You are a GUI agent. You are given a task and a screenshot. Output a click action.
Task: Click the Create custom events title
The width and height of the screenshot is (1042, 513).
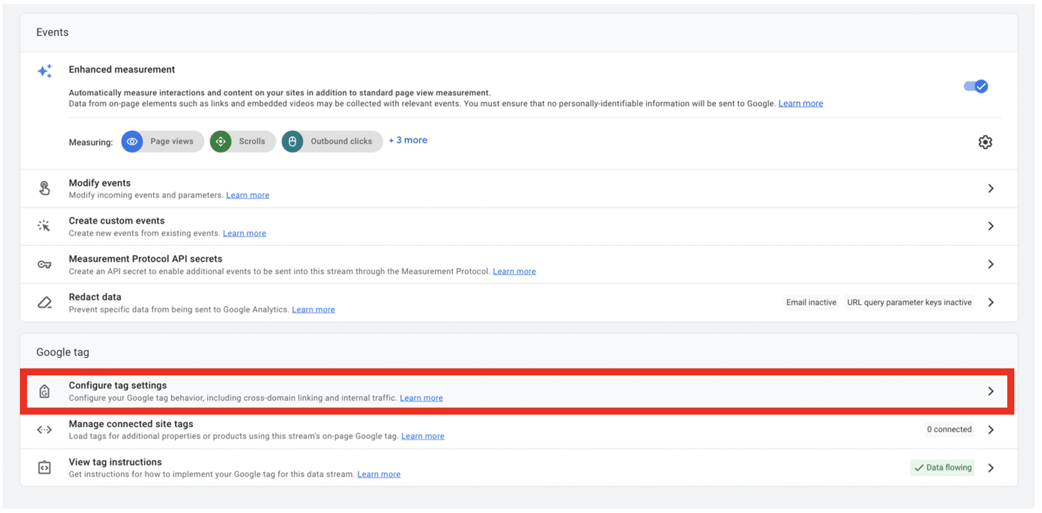coord(116,221)
